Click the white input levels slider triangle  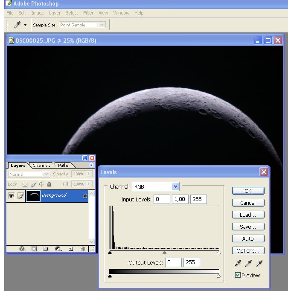coord(218,253)
